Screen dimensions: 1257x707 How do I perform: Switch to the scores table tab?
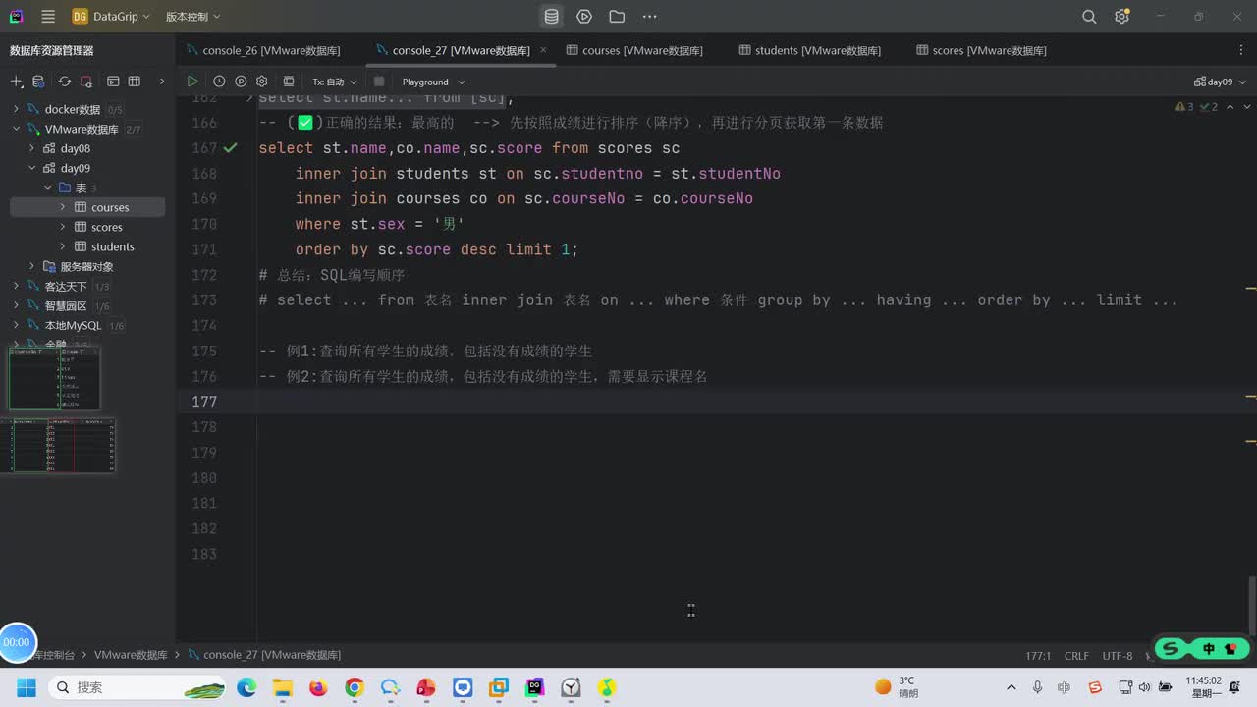point(981,50)
